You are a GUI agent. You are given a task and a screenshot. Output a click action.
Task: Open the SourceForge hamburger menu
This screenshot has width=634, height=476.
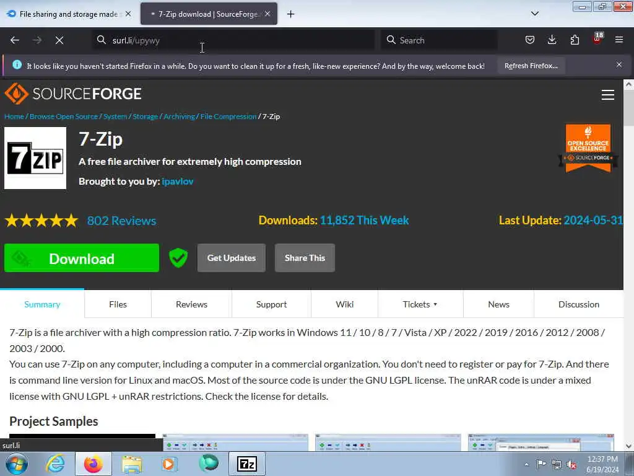[x=608, y=95]
